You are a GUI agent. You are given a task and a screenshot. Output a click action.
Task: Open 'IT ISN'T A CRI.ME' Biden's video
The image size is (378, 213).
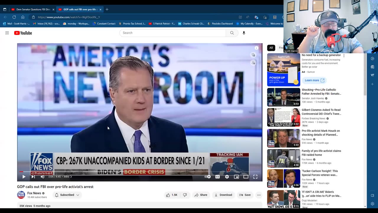pyautogui.click(x=322, y=194)
